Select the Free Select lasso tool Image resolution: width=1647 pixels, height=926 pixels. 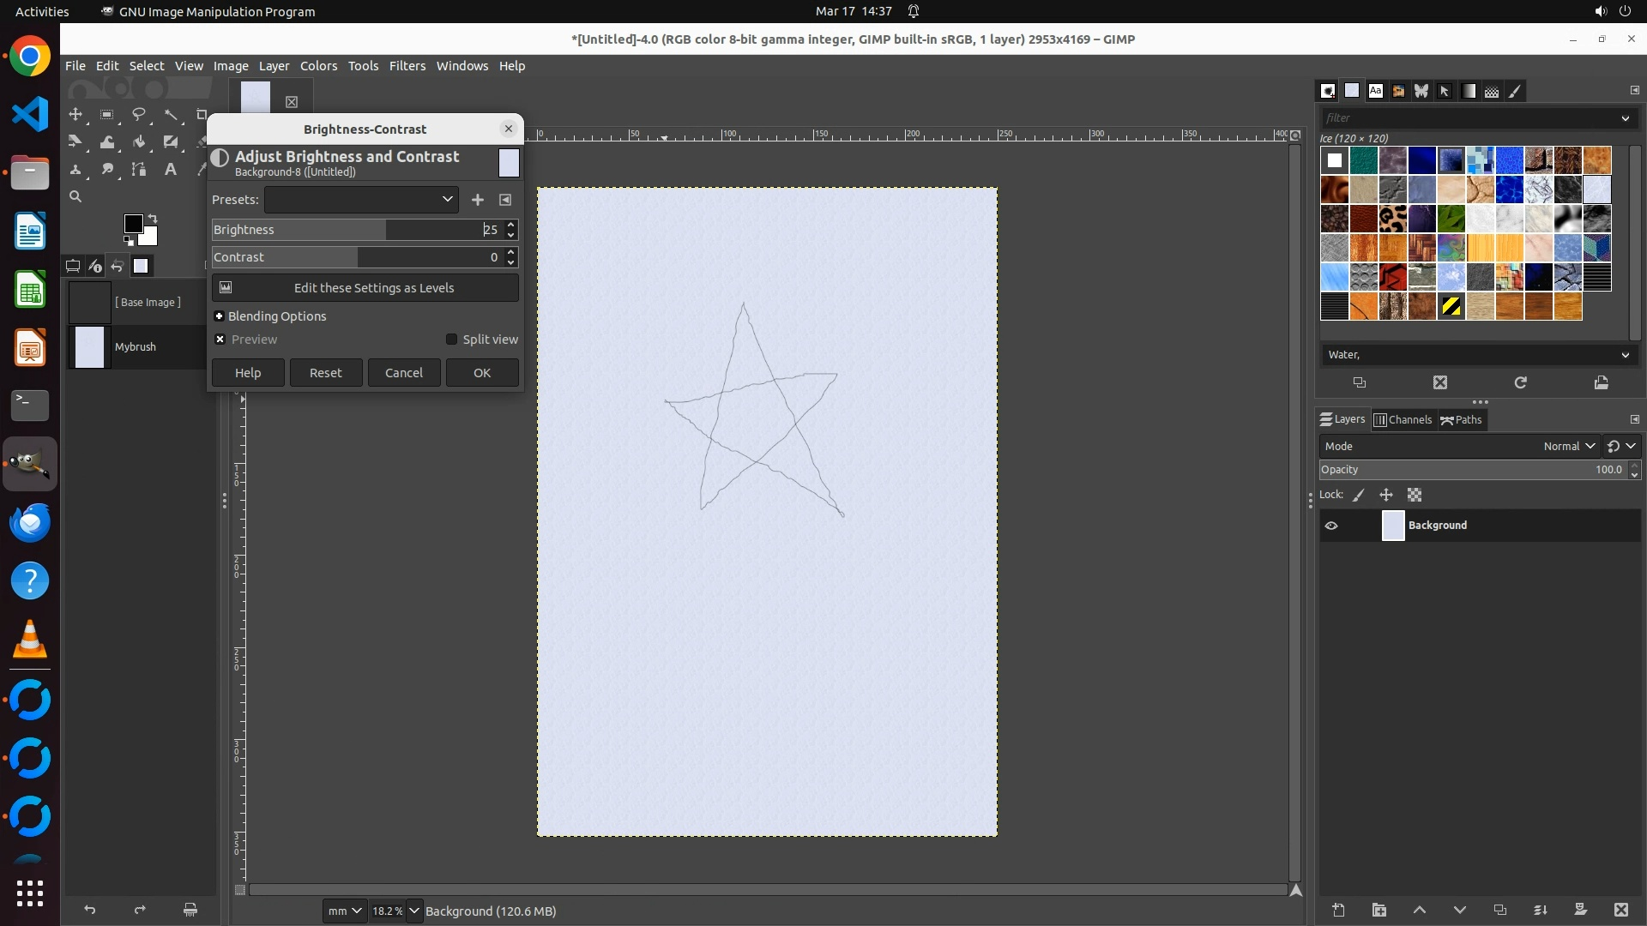[x=139, y=114]
